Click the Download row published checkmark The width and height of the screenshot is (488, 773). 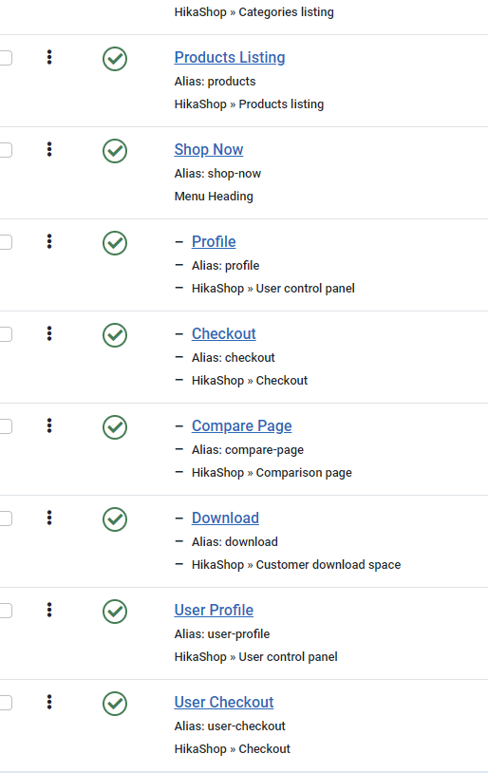(x=115, y=519)
